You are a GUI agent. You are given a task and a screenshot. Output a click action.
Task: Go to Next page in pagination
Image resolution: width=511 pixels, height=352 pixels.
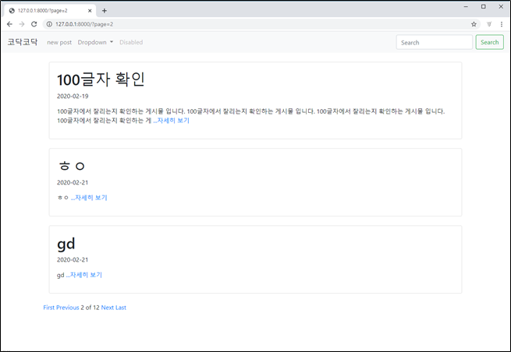click(x=107, y=308)
